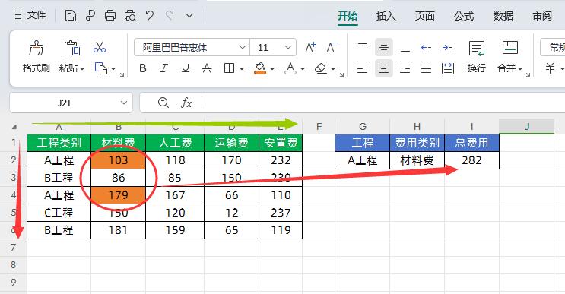Click cell containing 282
This screenshot has height=294, width=565.
click(x=471, y=160)
